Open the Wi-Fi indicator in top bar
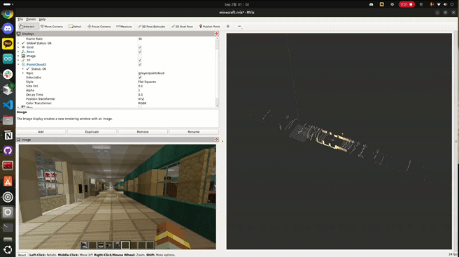Image resolution: width=459 pixels, height=257 pixels. [439, 4]
